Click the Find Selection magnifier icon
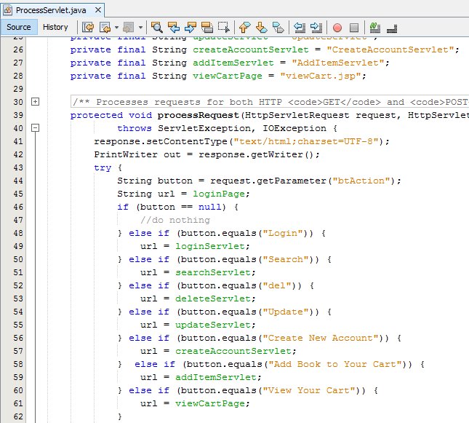 pyautogui.click(x=157, y=27)
